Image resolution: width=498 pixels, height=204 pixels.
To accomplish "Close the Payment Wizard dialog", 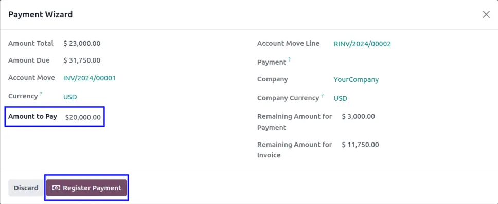I will tap(486, 14).
